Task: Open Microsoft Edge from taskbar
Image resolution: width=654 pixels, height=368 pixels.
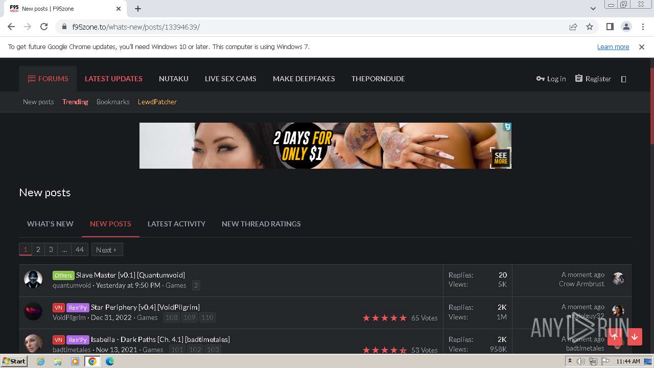Action: [110, 361]
